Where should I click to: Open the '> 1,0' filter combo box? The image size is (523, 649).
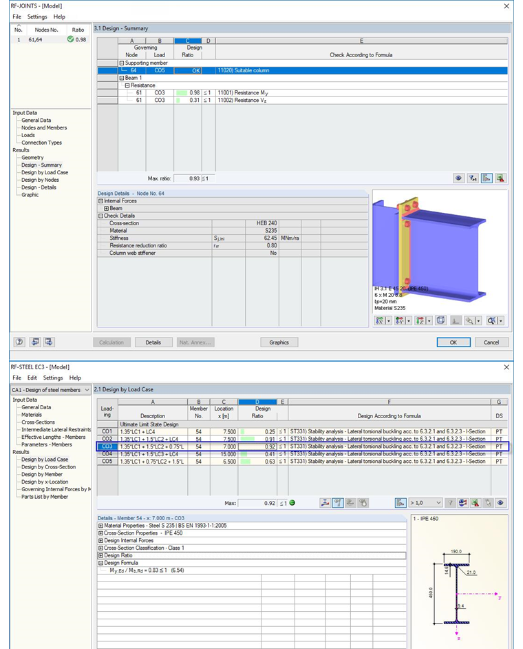tap(425, 503)
